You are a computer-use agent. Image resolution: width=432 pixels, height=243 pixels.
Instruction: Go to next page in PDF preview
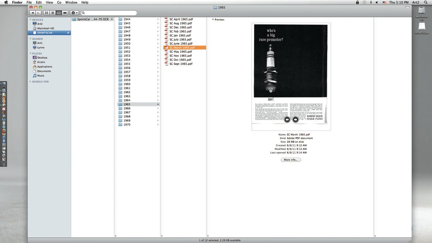pyautogui.click(x=296, y=120)
